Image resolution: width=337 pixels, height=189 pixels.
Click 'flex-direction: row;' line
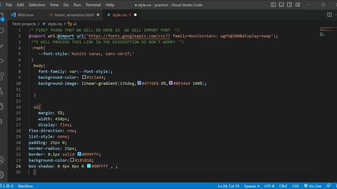(53, 131)
